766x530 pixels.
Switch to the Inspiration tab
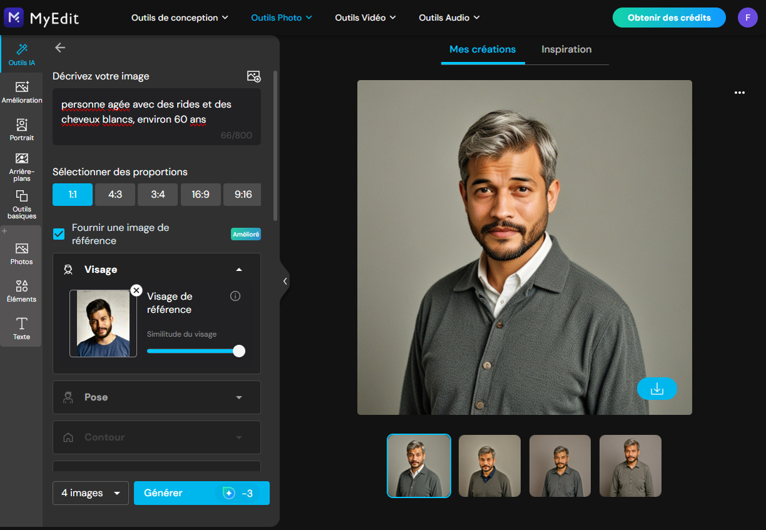pyautogui.click(x=567, y=49)
